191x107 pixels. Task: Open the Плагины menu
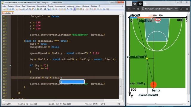86,6
